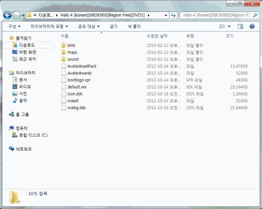Select the file name bink
The width and height of the screenshot is (262, 209).
point(71,45)
